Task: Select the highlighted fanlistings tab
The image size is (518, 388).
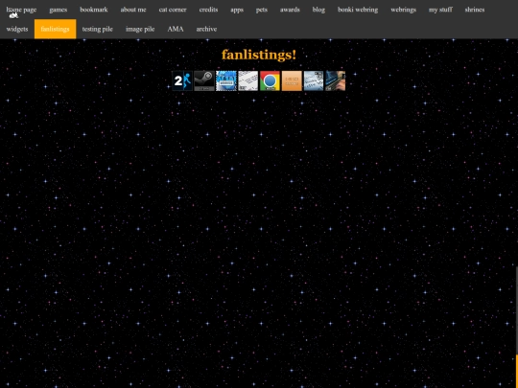Action: point(56,29)
